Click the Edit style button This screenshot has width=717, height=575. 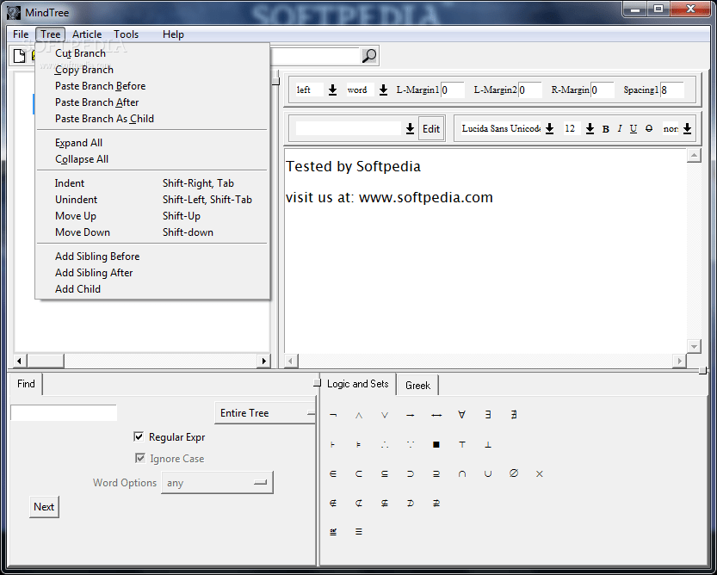[430, 129]
